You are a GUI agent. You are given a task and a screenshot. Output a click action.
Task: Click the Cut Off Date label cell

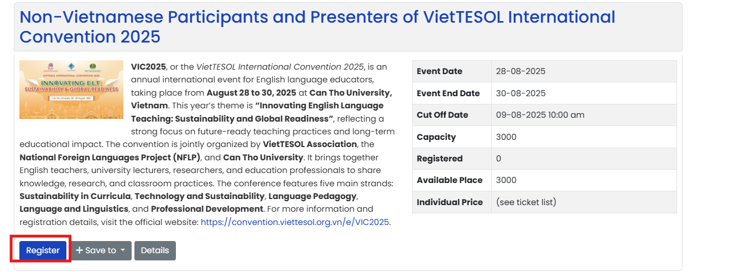coord(452,115)
